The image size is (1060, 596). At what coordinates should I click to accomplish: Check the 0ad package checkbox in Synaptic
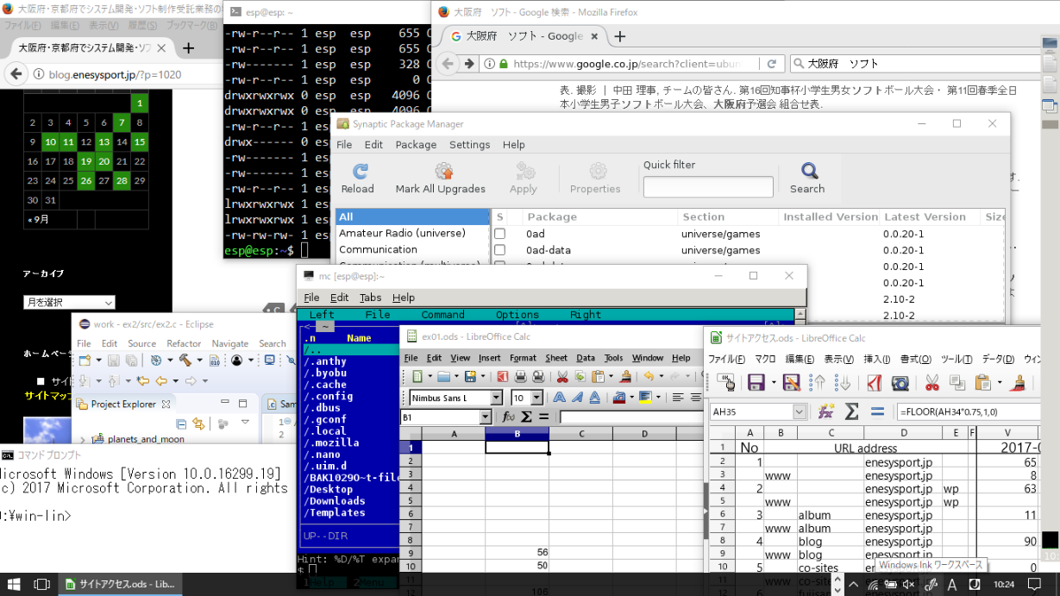[498, 233]
